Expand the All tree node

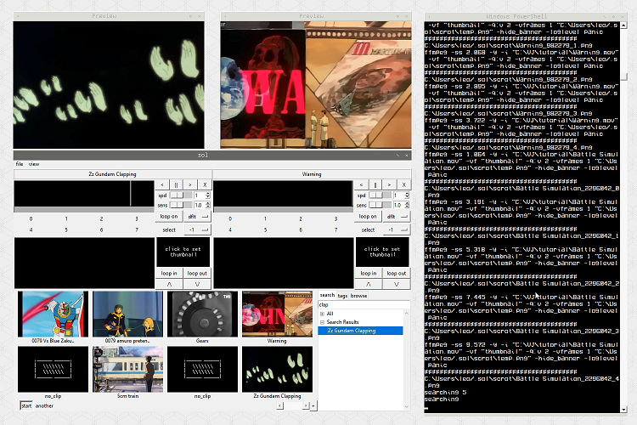(x=322, y=314)
